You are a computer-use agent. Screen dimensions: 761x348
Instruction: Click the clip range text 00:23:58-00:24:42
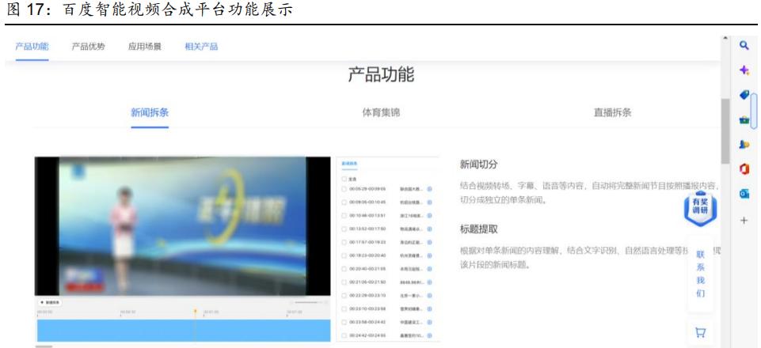tap(367, 322)
